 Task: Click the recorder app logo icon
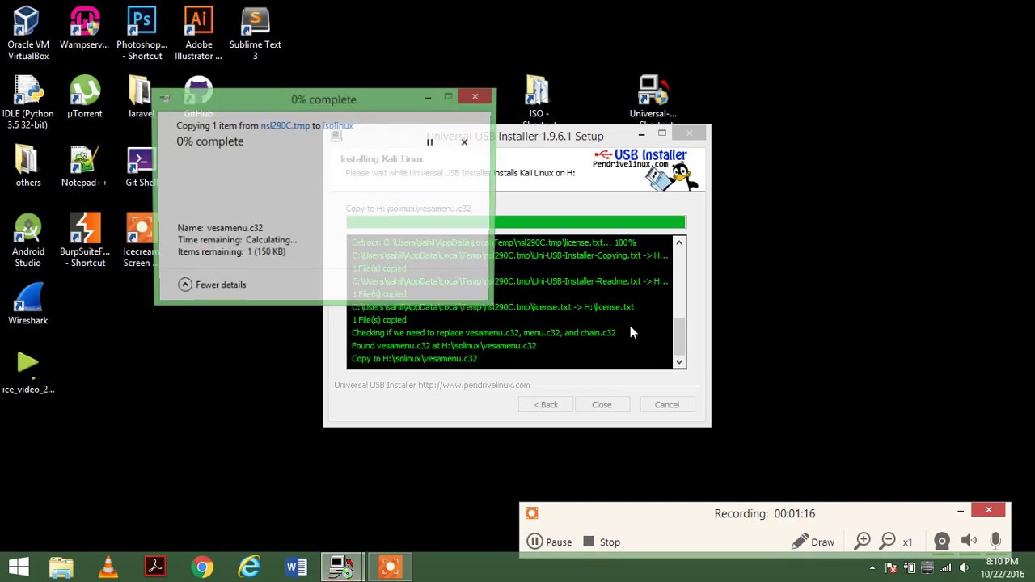coord(531,512)
